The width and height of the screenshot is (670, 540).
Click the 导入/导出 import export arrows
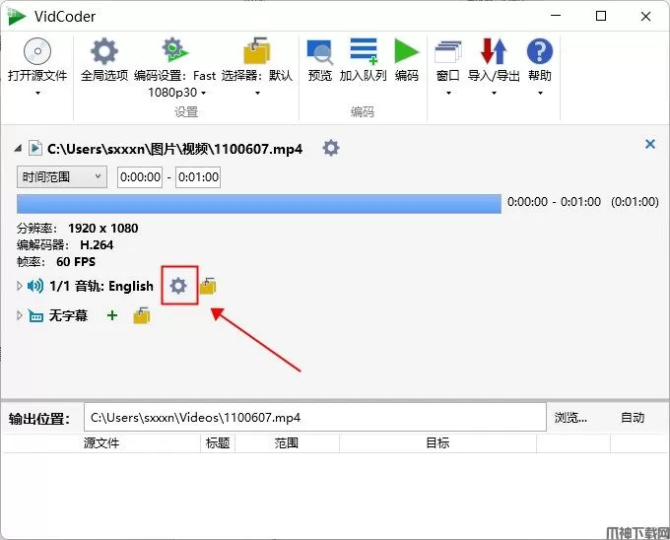tap(494, 51)
